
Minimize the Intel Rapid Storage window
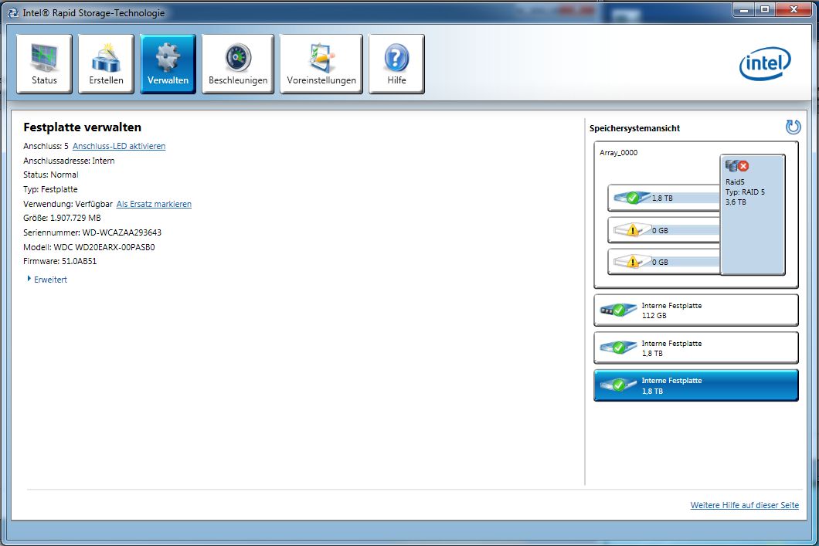click(744, 9)
